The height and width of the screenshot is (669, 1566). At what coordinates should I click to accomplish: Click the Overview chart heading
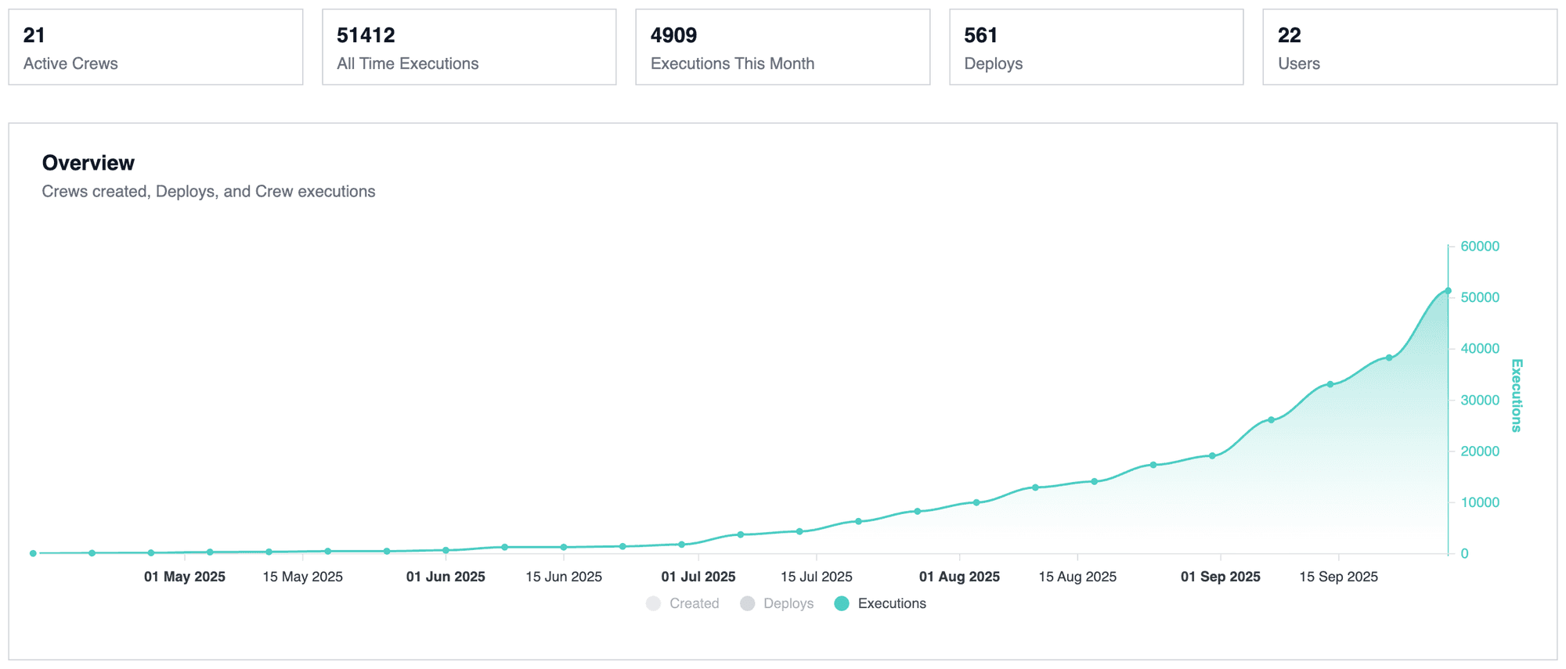pos(88,163)
